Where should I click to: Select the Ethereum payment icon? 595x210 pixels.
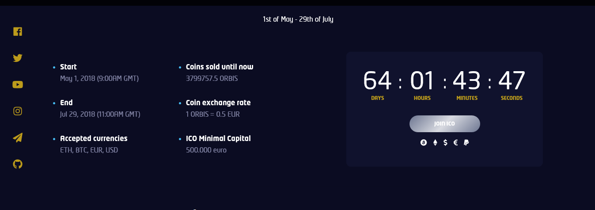pos(435,142)
